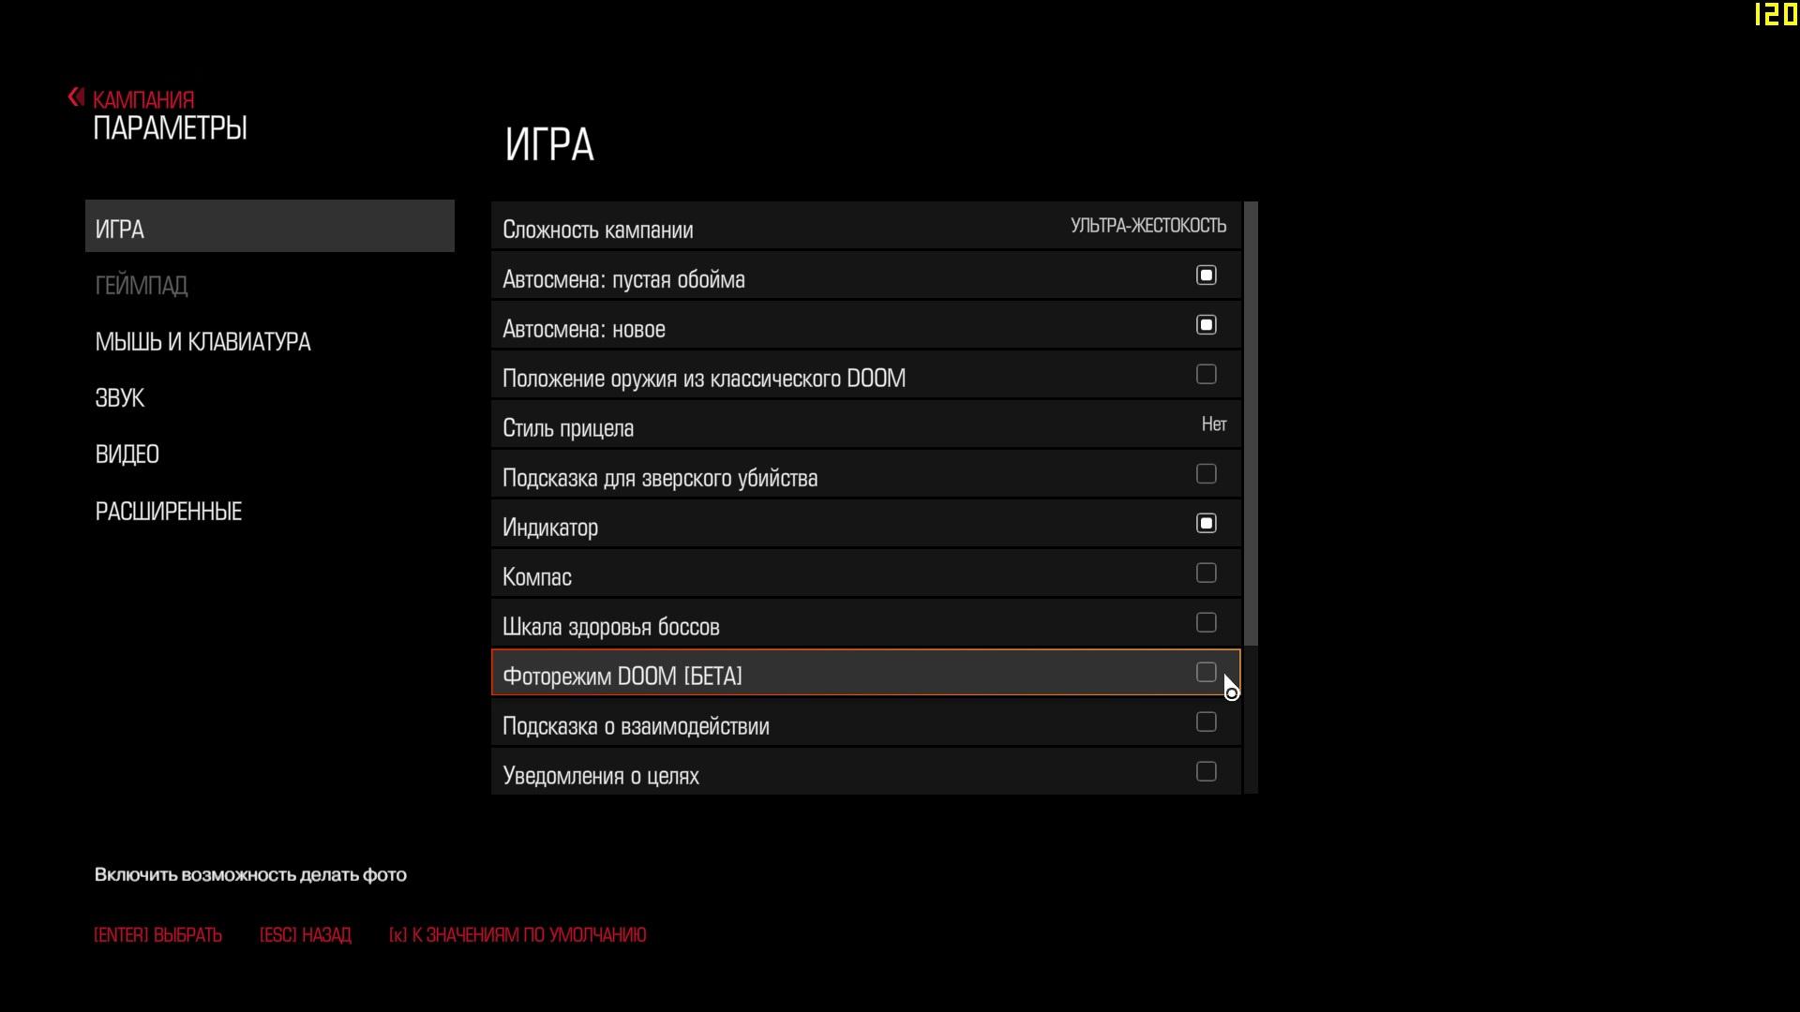Enable Подсказка о взаимодействии checkbox

[x=1207, y=722]
